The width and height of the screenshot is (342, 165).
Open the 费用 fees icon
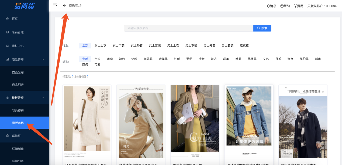point(295,6)
